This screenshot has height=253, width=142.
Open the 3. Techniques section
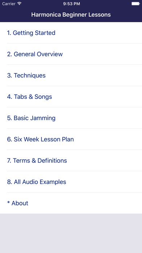tap(71, 75)
